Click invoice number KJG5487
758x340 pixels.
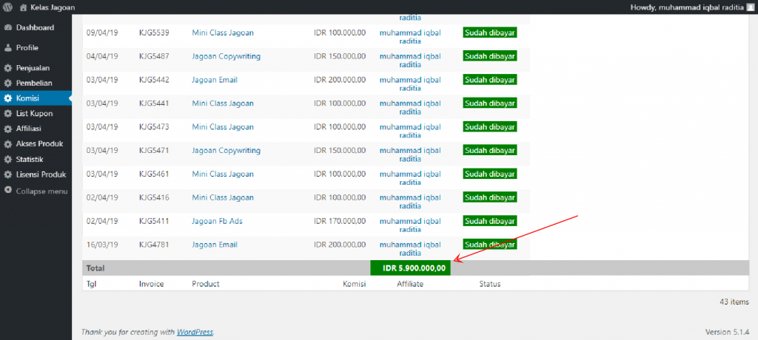pyautogui.click(x=154, y=56)
